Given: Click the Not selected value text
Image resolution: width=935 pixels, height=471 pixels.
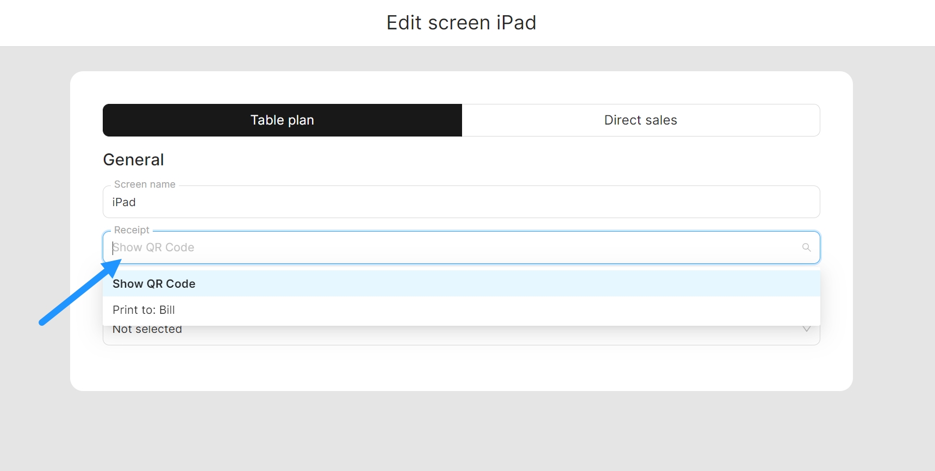Looking at the screenshot, I should [147, 331].
